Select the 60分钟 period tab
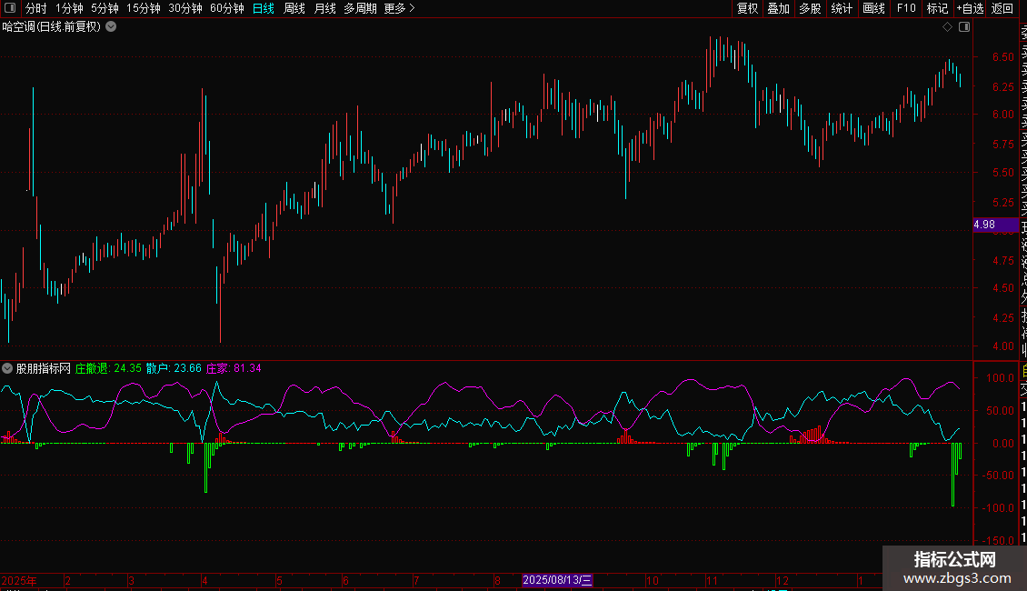 227,8
